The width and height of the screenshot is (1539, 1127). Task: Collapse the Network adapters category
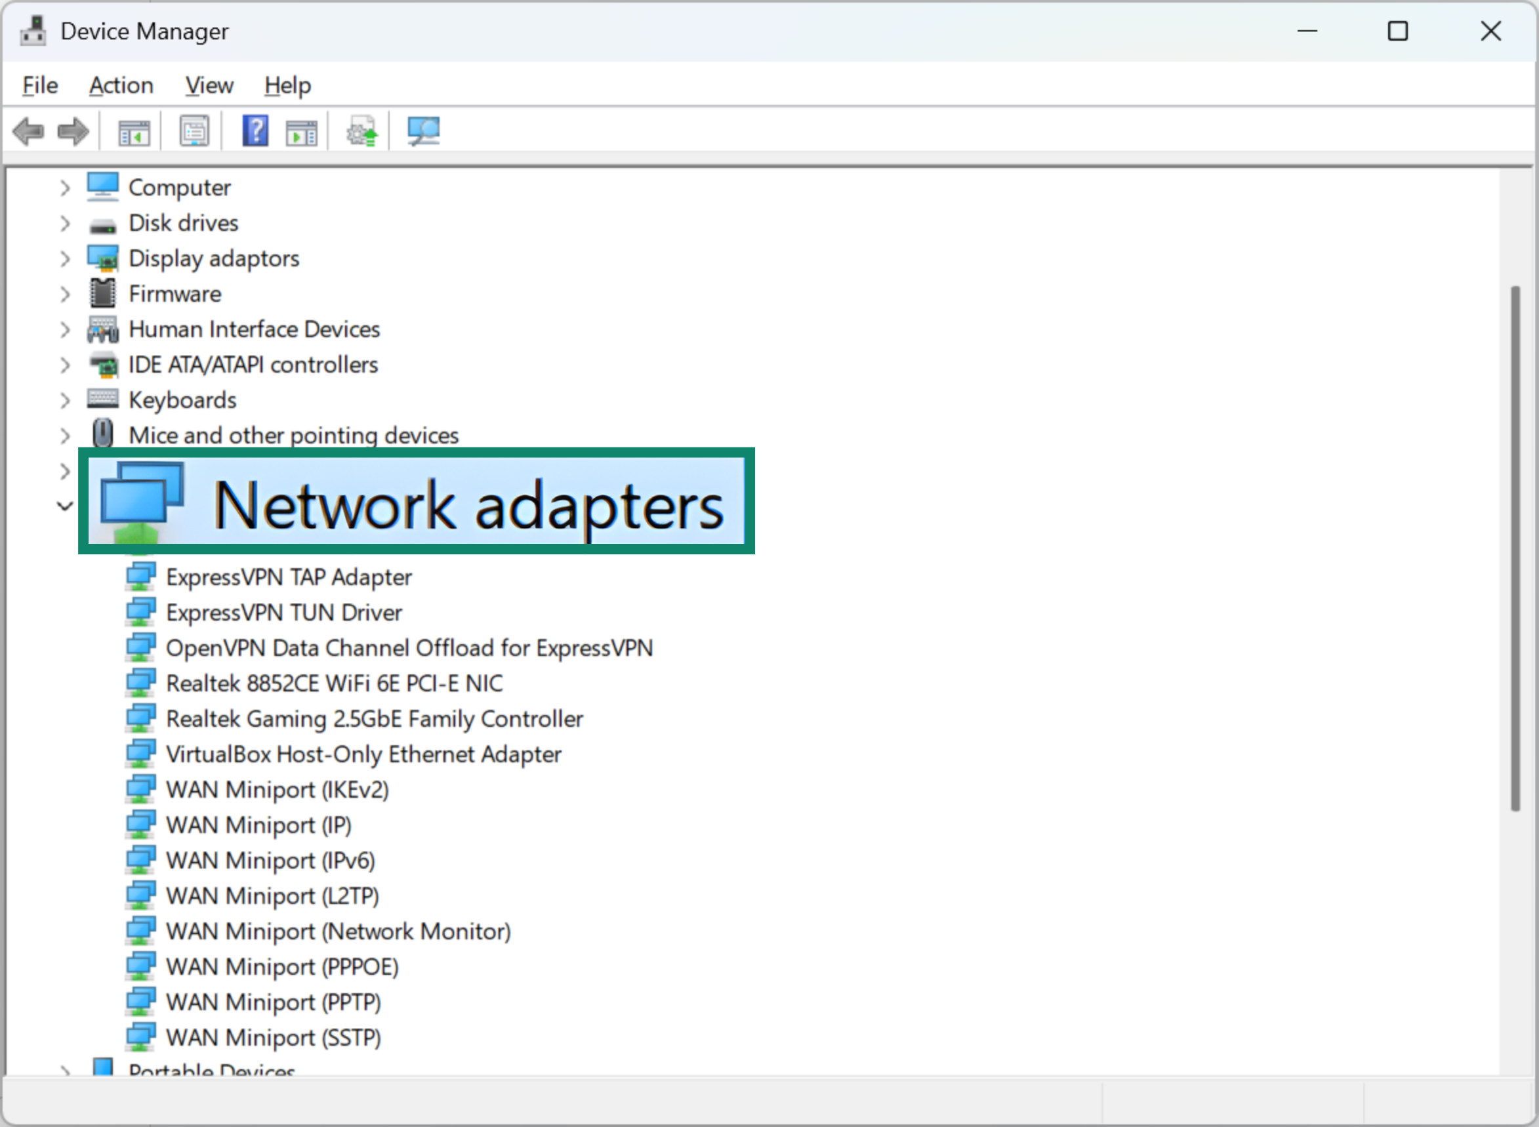click(65, 506)
